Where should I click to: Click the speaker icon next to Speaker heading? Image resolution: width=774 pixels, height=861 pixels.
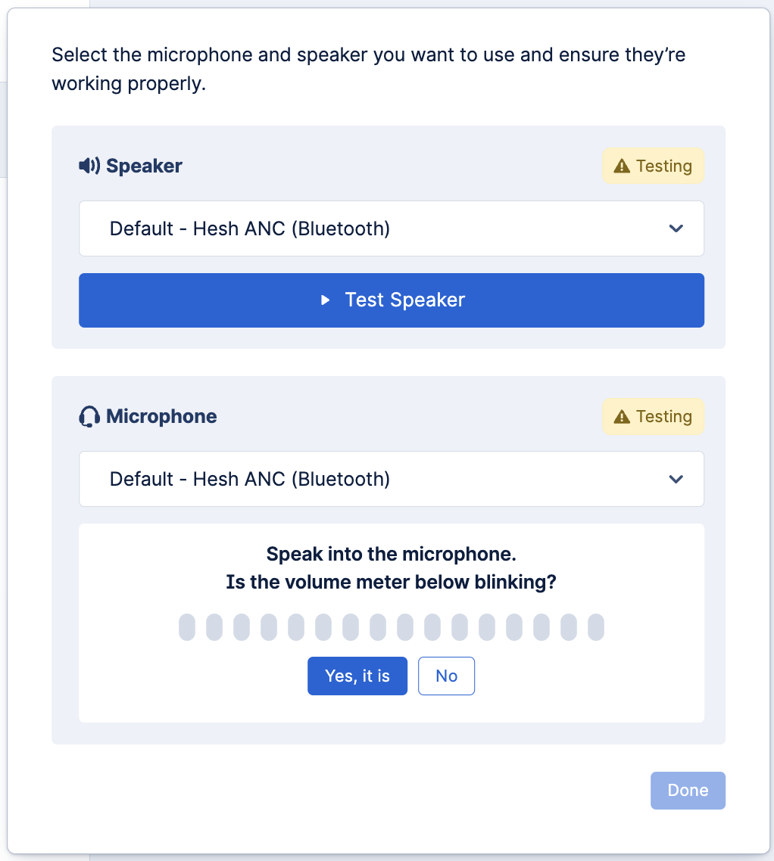click(x=89, y=166)
